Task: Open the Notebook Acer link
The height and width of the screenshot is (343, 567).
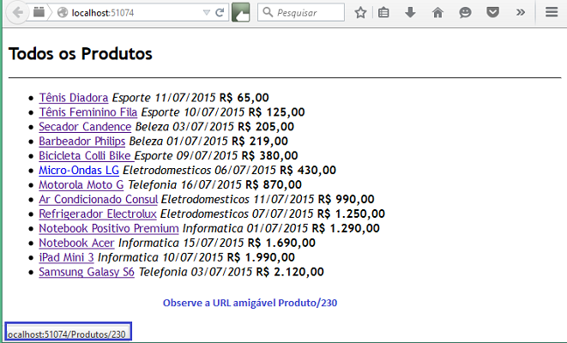Action: pos(76,243)
